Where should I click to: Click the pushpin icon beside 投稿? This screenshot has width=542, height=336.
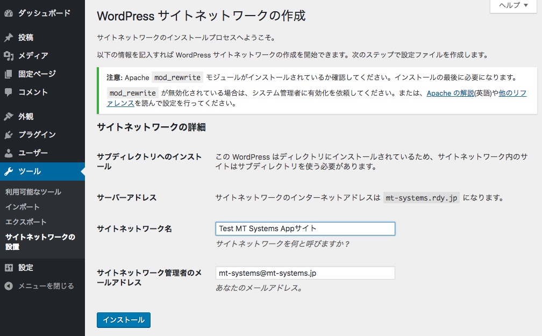click(9, 37)
